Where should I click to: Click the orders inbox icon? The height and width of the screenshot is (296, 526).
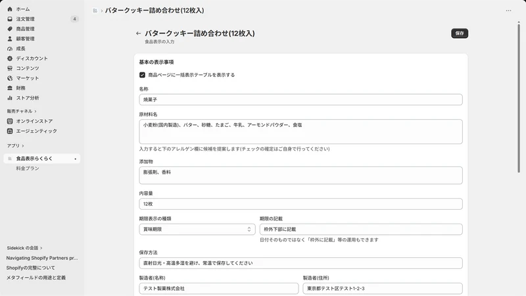(10, 19)
